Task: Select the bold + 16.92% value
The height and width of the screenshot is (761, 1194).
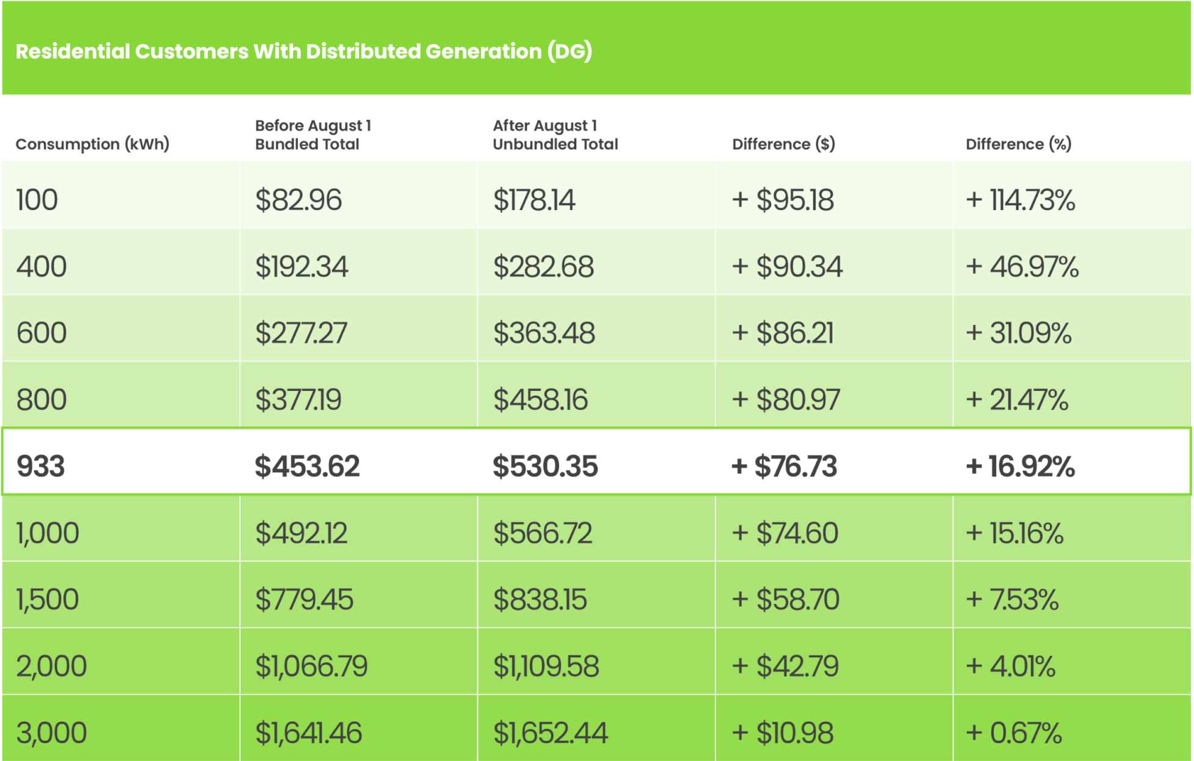Action: [x=1020, y=466]
